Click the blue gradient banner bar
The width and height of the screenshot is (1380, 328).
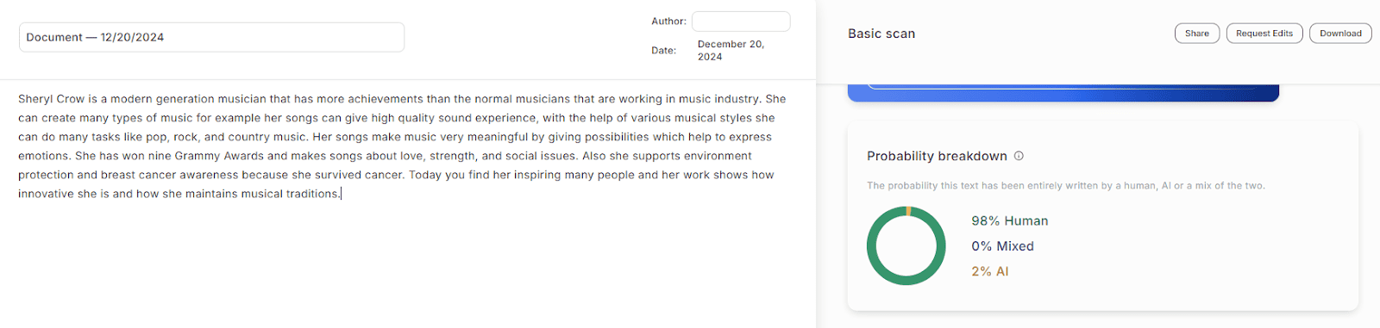(x=1063, y=92)
